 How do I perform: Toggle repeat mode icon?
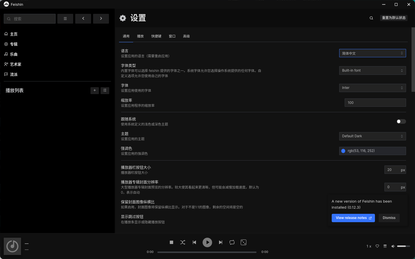pyautogui.click(x=232, y=242)
